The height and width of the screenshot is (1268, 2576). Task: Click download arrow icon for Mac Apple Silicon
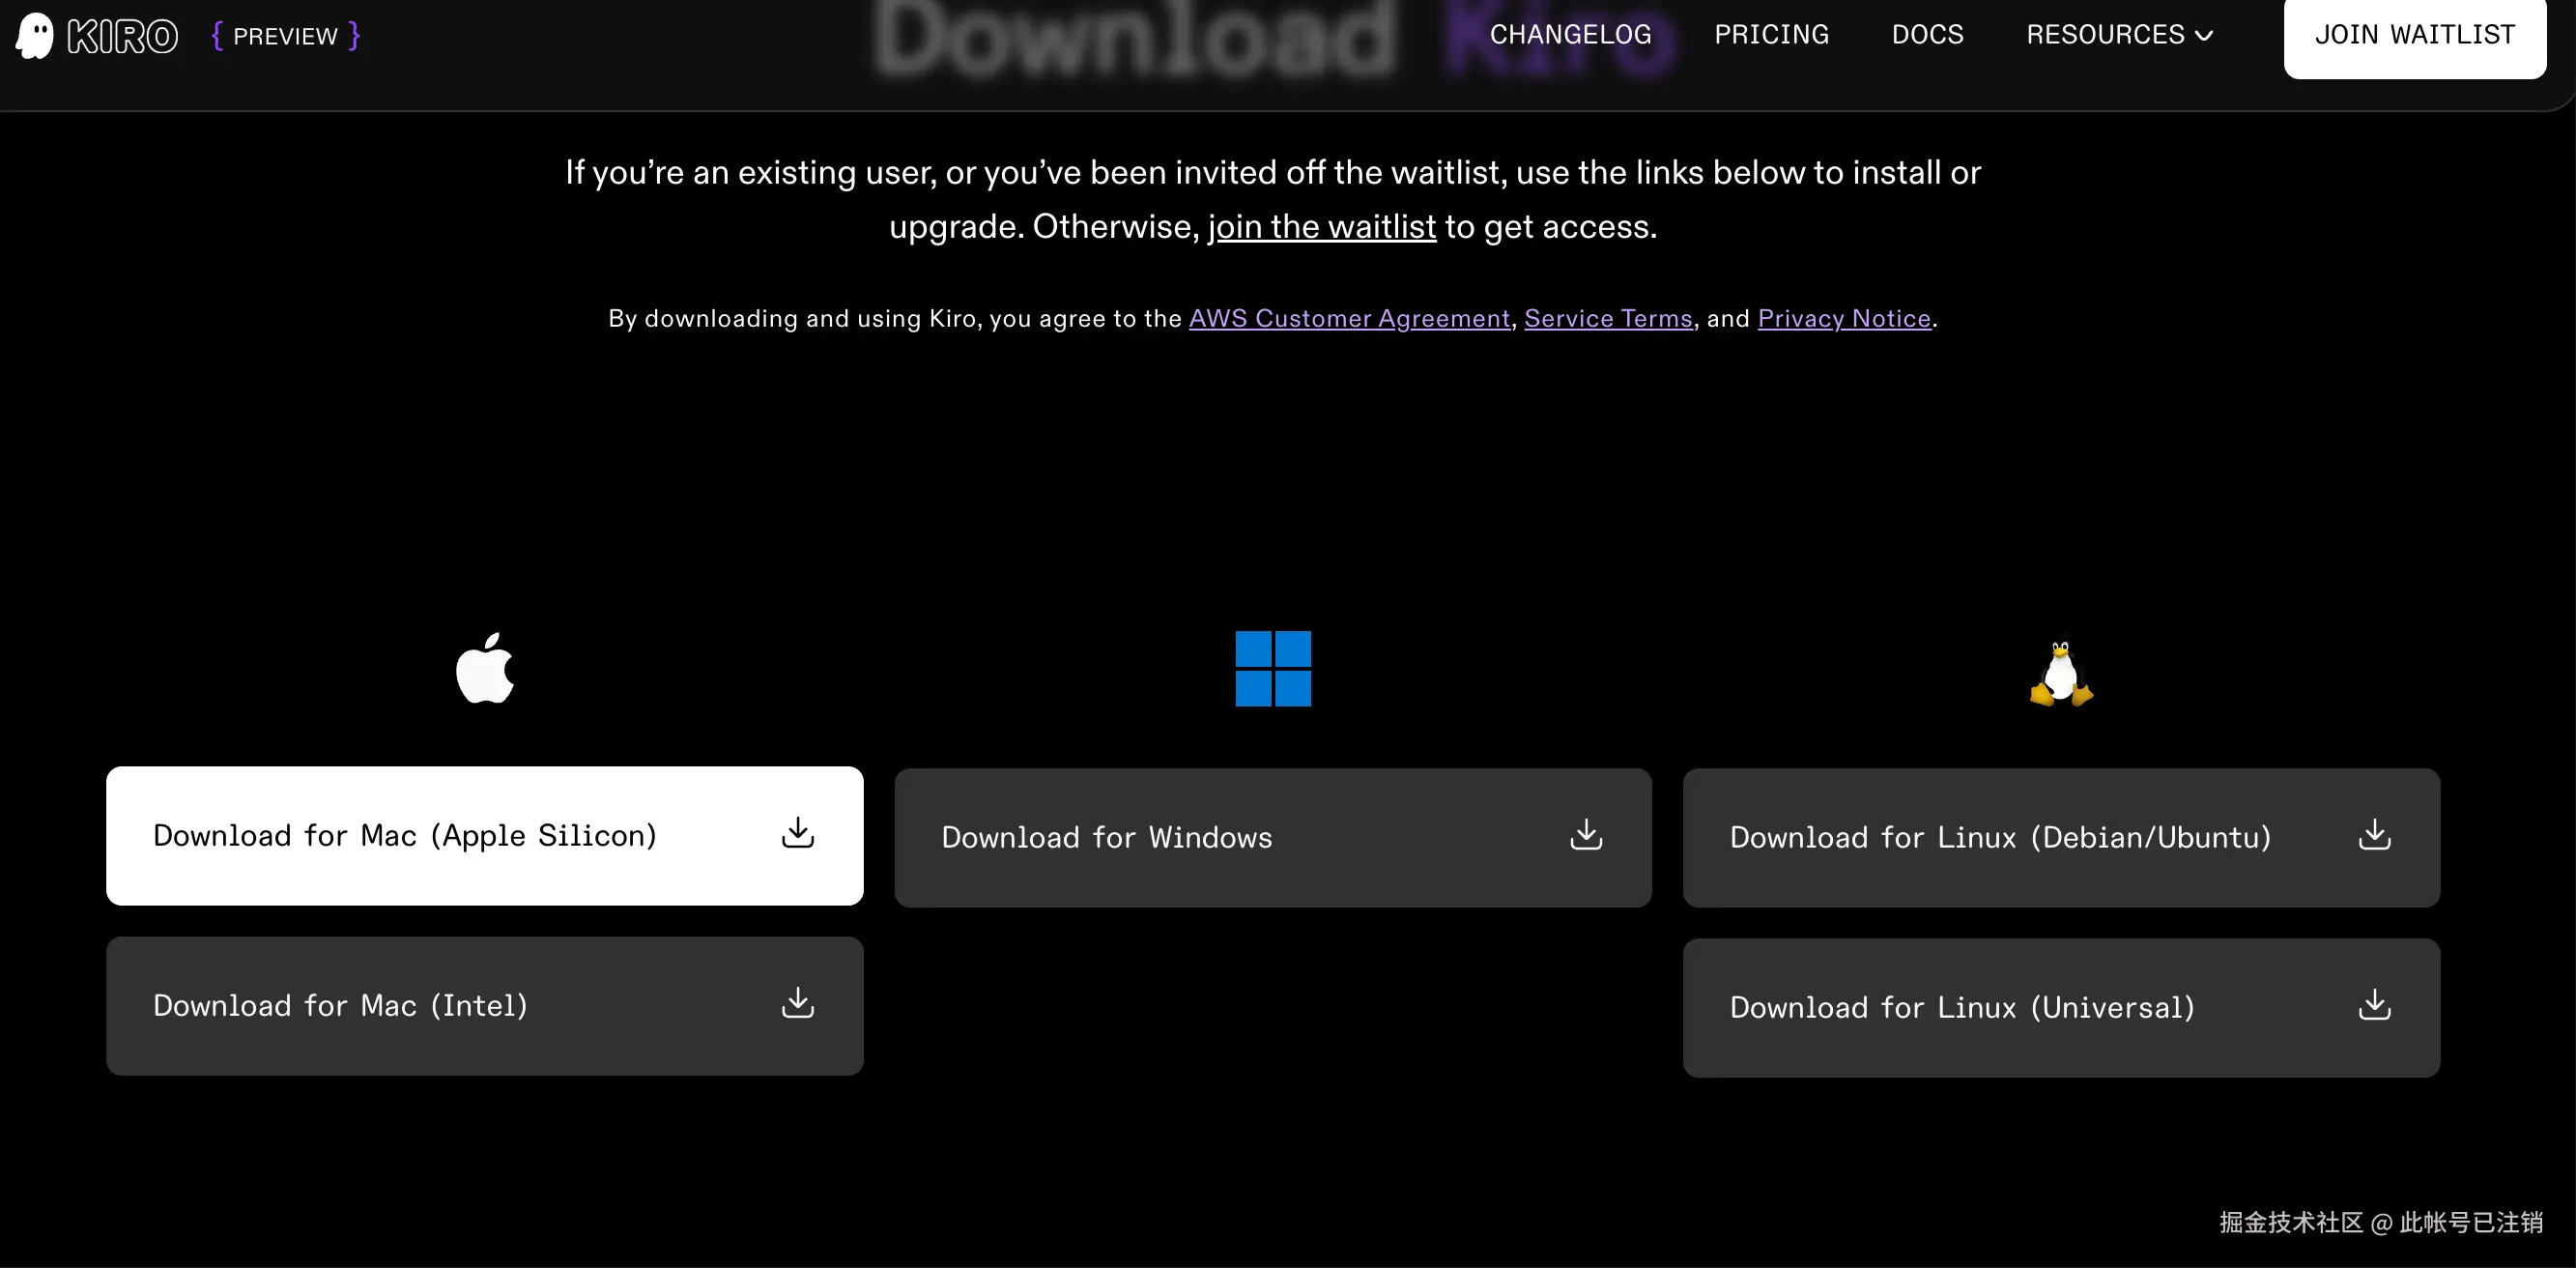[x=797, y=833]
